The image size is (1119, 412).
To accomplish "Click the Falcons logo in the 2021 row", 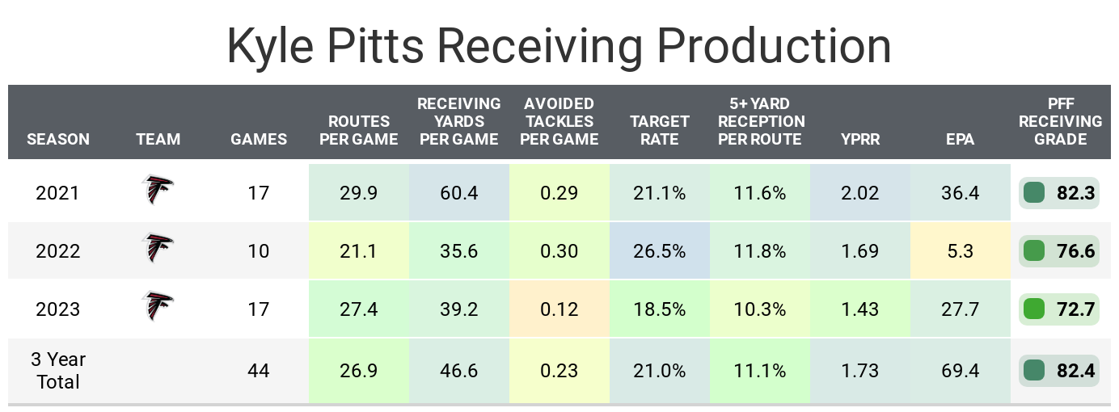I will (x=158, y=191).
